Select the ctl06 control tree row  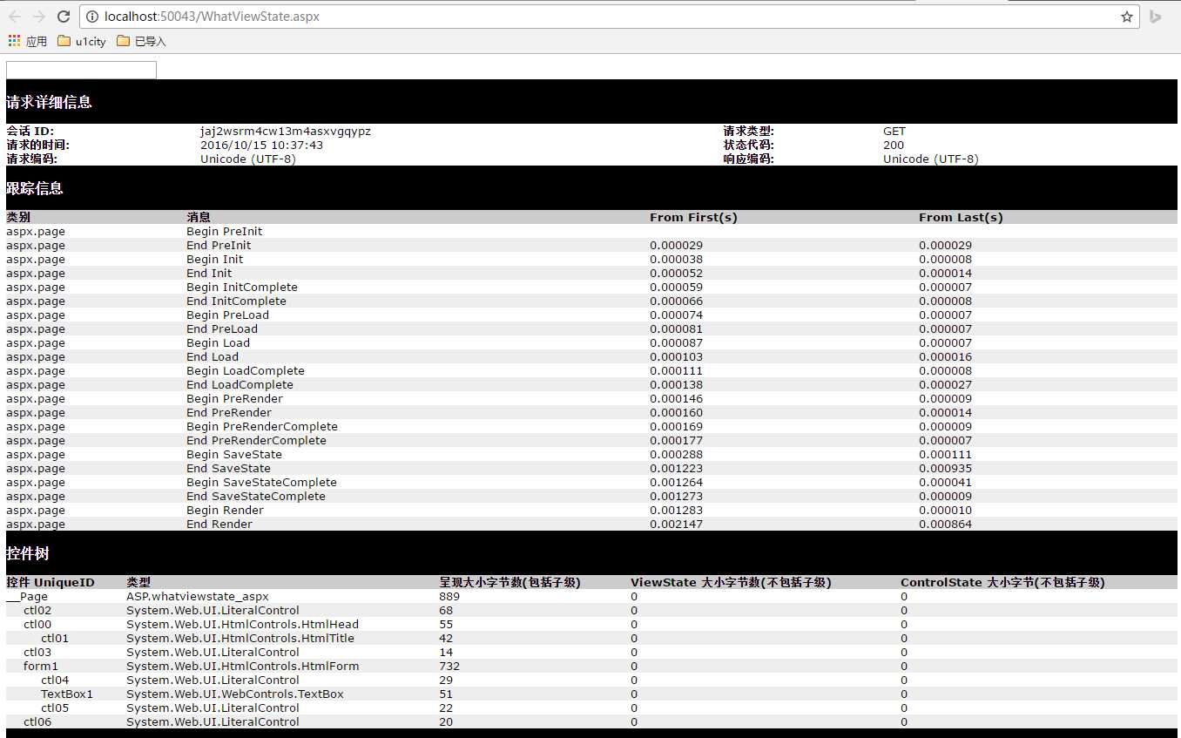pyautogui.click(x=591, y=721)
